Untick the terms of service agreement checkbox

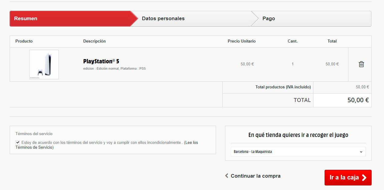pos(18,142)
